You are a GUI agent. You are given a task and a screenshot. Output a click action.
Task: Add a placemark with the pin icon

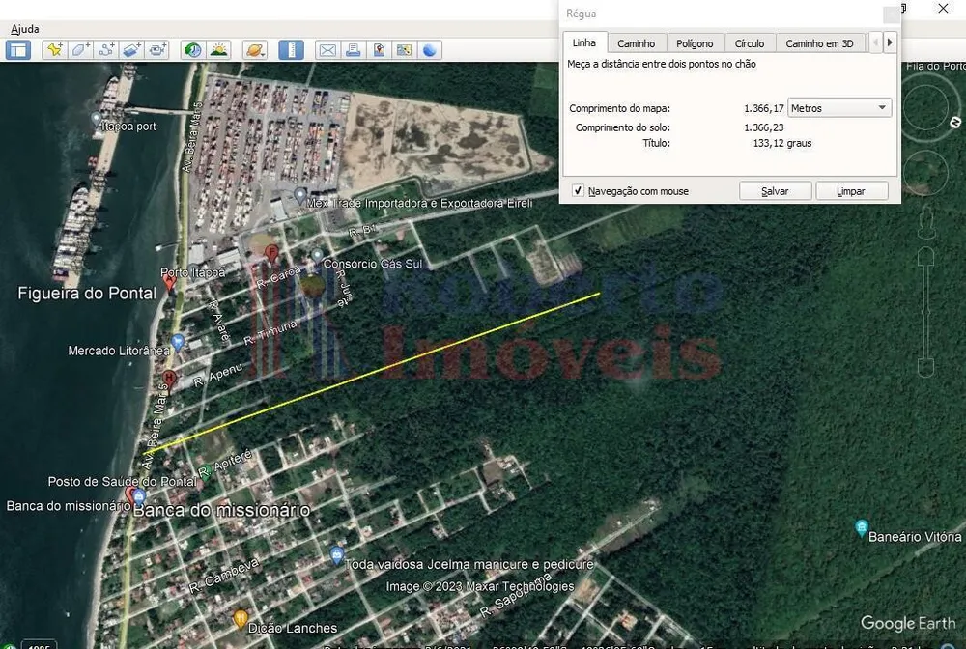pos(55,50)
